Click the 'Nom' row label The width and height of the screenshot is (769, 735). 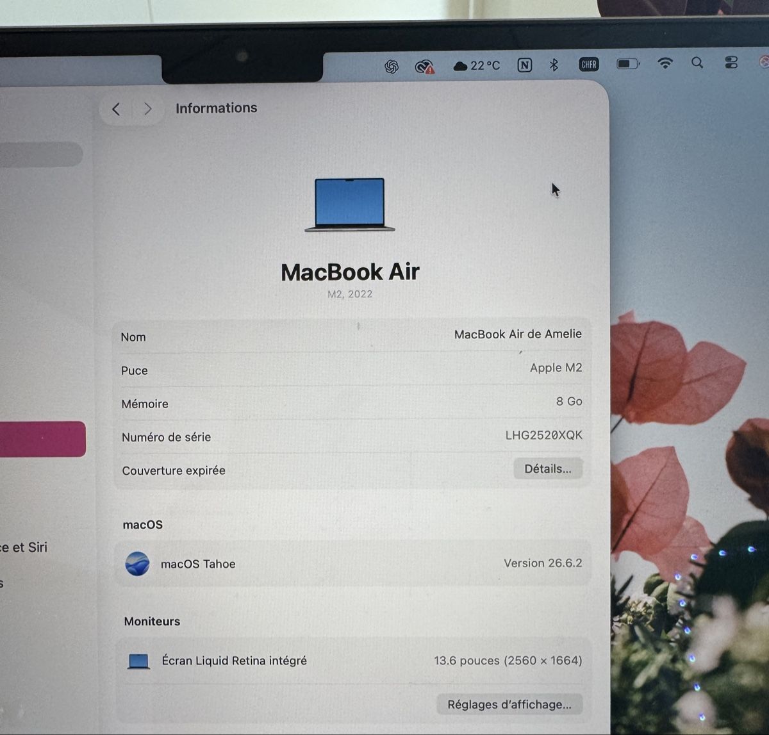[x=133, y=337]
